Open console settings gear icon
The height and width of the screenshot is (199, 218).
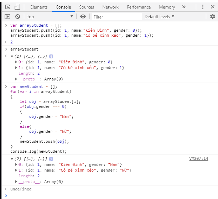tap(213, 16)
